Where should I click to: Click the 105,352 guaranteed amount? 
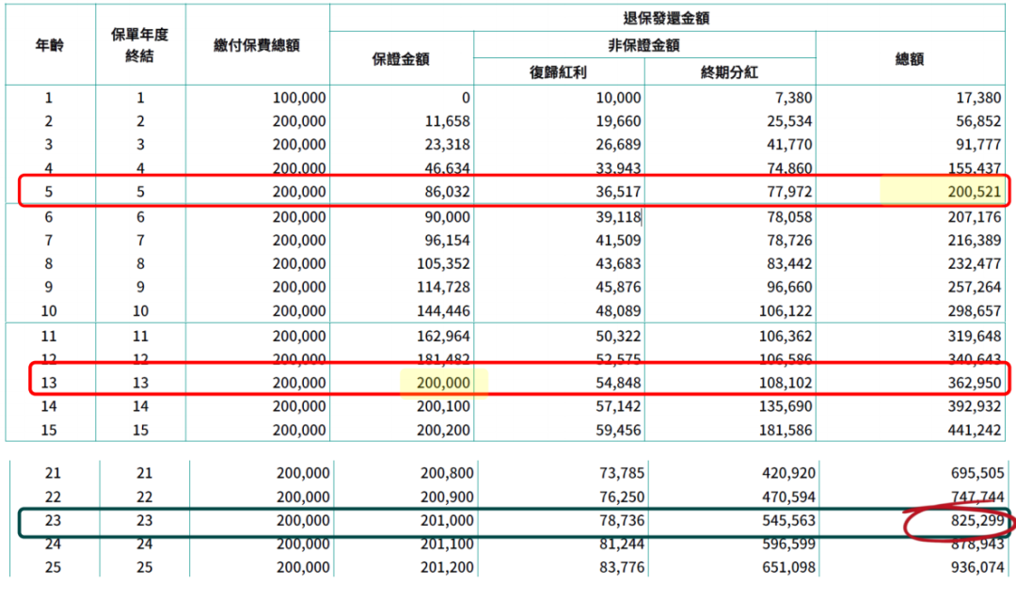pos(443,263)
